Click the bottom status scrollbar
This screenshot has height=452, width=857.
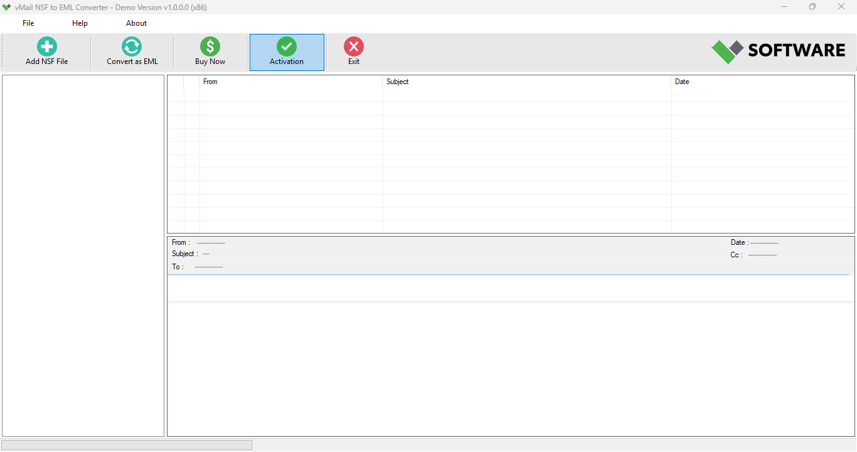tap(125, 444)
